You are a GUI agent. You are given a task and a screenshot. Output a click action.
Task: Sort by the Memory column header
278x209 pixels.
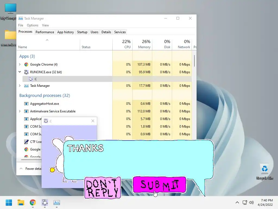142,44
